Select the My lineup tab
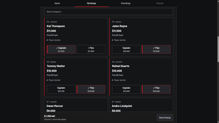This screenshot has width=219, height=123. pos(91,3)
